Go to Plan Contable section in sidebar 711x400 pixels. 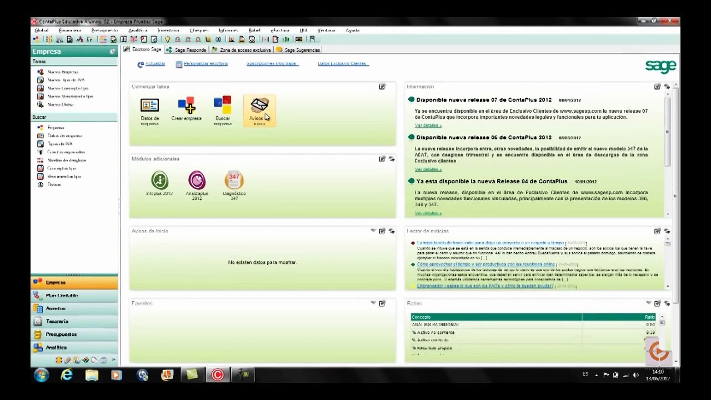(x=74, y=296)
